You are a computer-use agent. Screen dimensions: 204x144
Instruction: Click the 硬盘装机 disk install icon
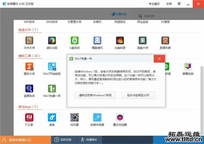tap(97, 41)
